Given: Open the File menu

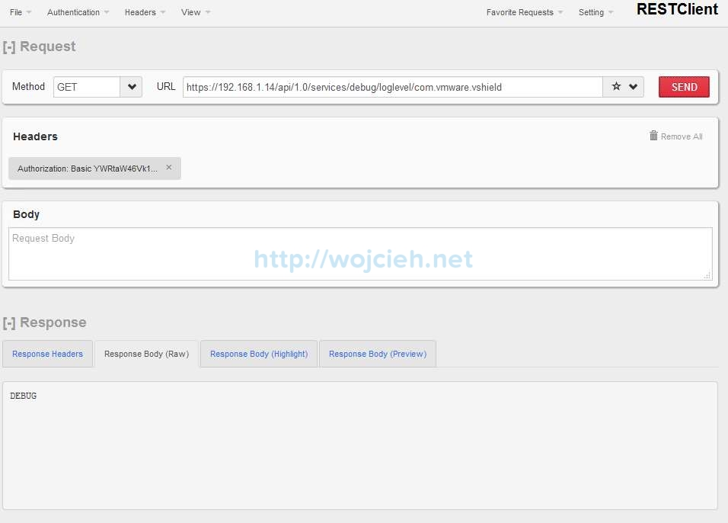Looking at the screenshot, I should (x=21, y=12).
